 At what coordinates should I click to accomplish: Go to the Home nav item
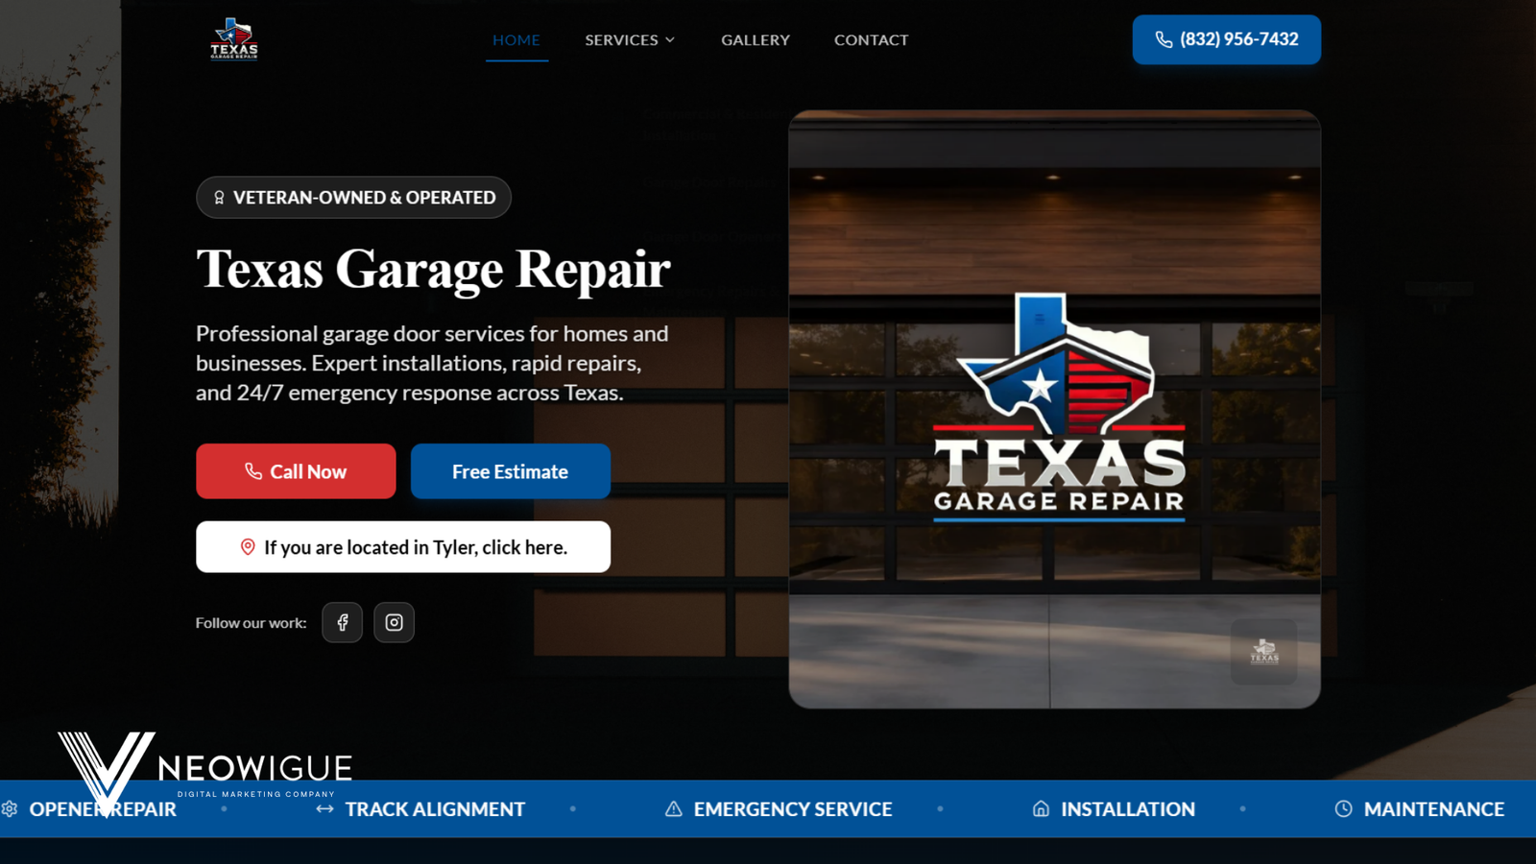tap(516, 39)
